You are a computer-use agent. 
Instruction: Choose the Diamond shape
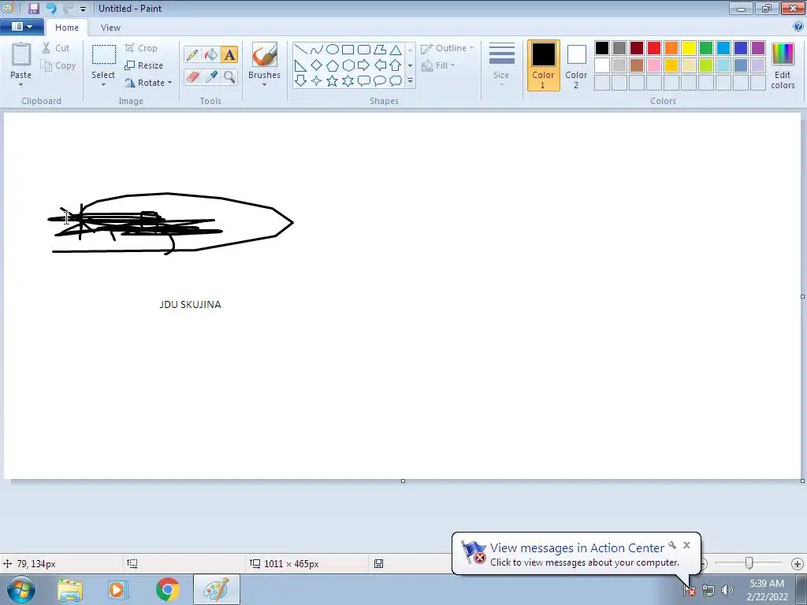317,65
